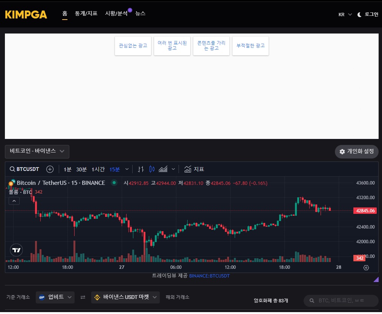Click the TradingView logo on chart
This screenshot has height=314, width=382.
click(x=16, y=250)
